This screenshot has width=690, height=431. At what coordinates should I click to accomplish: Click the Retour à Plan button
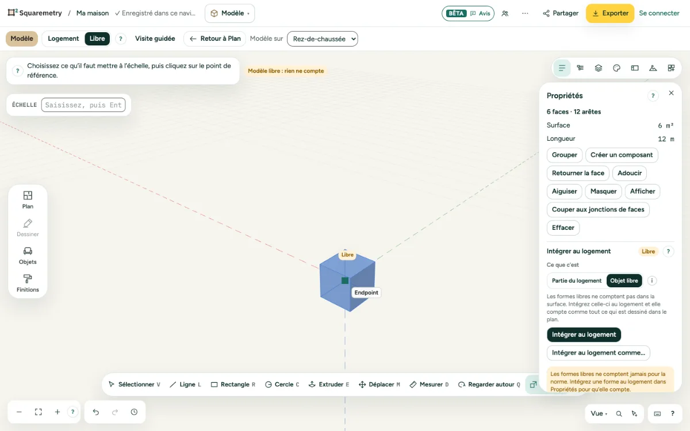click(x=215, y=39)
